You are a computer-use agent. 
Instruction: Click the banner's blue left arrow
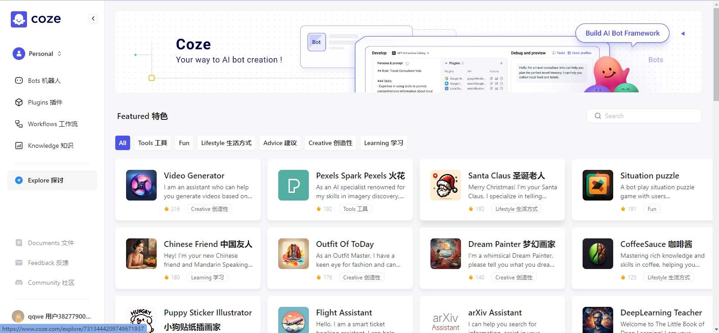(683, 33)
